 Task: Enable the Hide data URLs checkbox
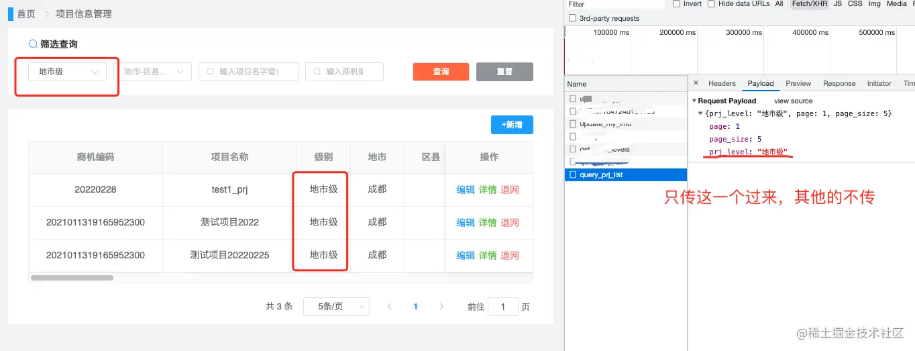[712, 3]
